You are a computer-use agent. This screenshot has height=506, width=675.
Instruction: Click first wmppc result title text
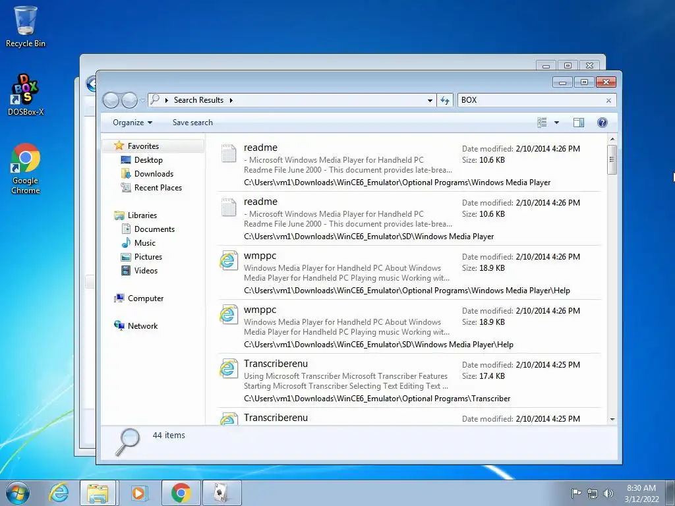[260, 256]
